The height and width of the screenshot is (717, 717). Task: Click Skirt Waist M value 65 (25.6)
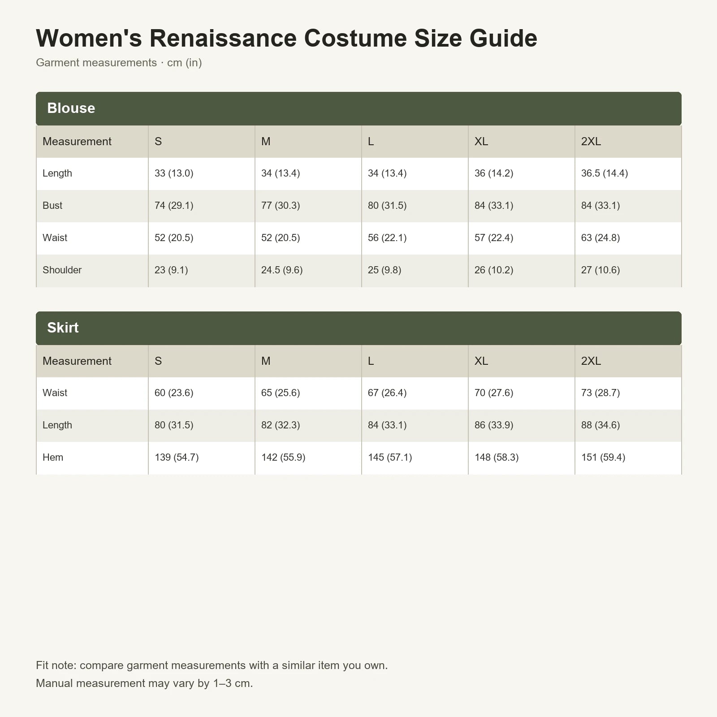tap(281, 393)
